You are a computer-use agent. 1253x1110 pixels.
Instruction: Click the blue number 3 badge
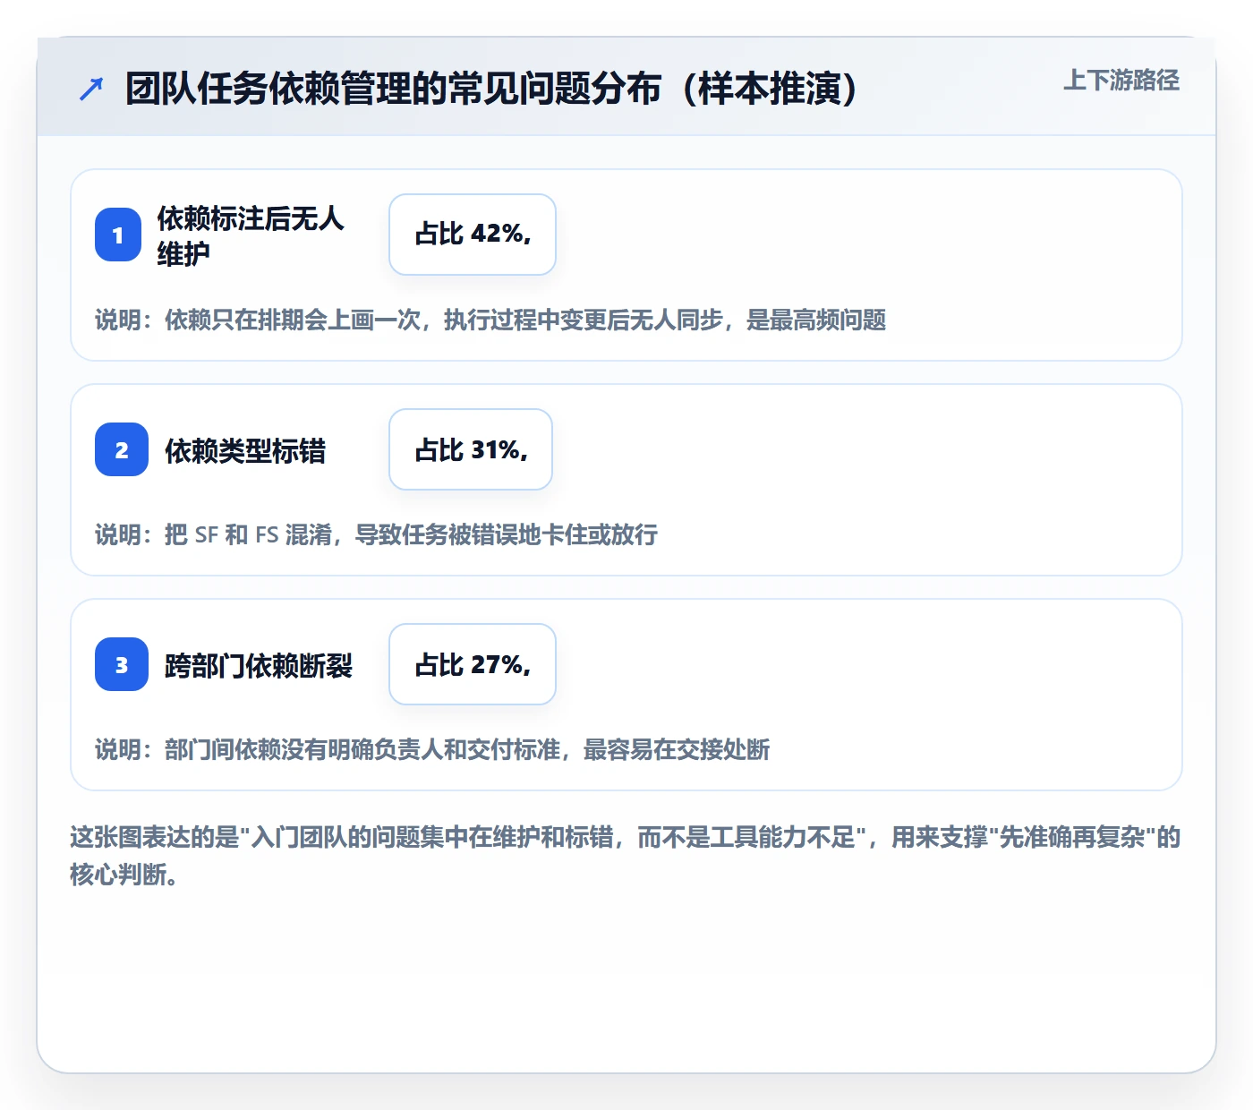(x=122, y=664)
